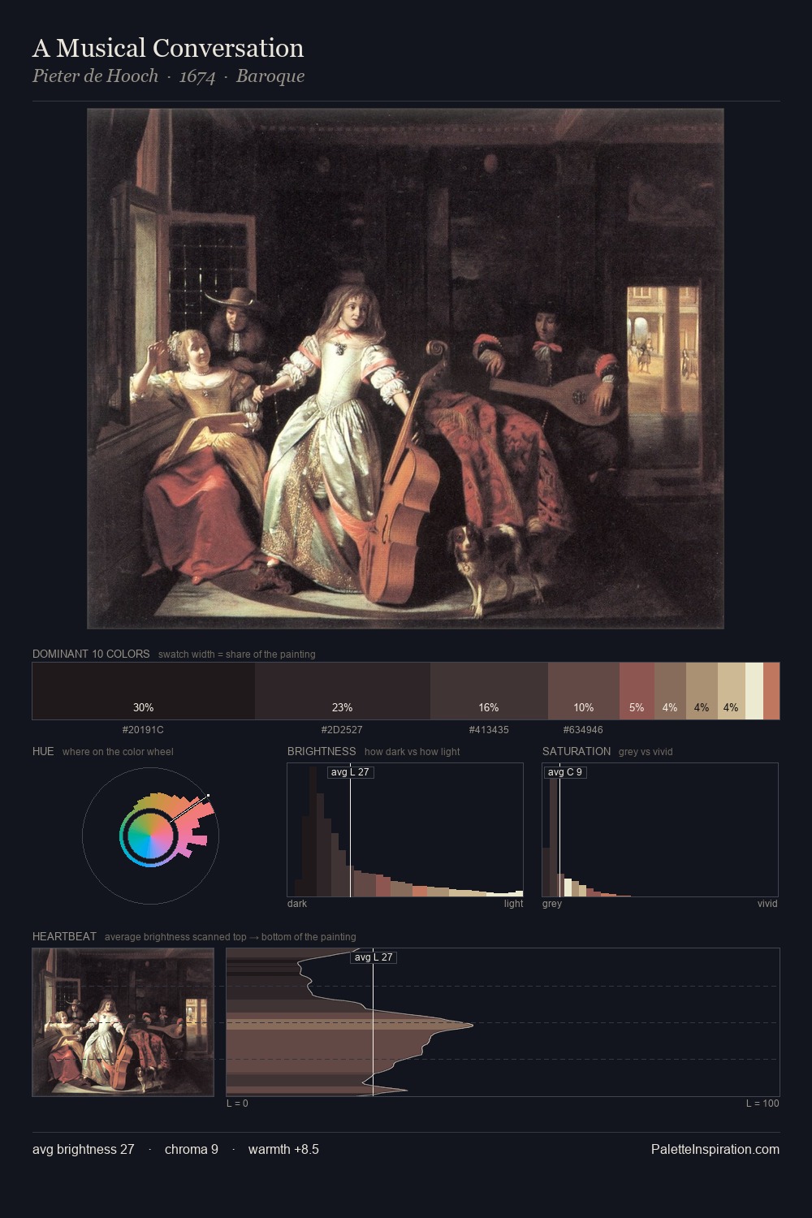Visit the PaletteInspiration.com link
812x1218 pixels.
715,1149
